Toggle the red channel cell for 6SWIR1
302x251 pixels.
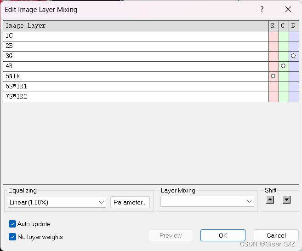pyautogui.click(x=274, y=87)
